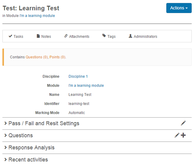Open module link under the test title
The image size is (195, 166).
(37, 16)
